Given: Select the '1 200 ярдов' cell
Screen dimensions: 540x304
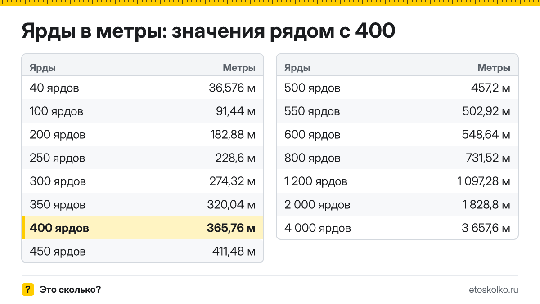Looking at the screenshot, I should pyautogui.click(x=316, y=181).
